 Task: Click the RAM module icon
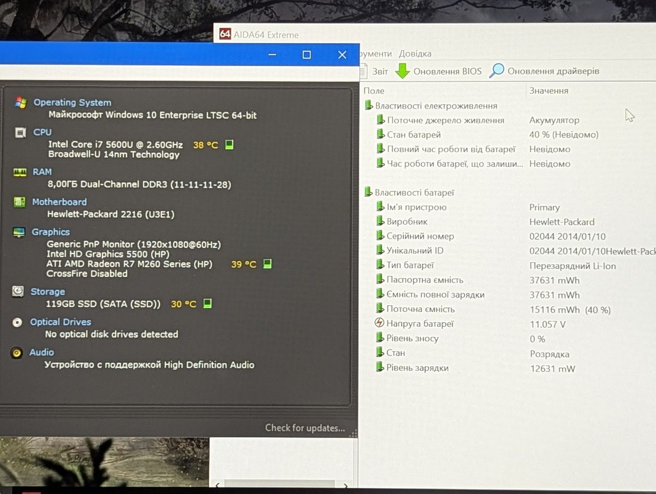coord(20,172)
